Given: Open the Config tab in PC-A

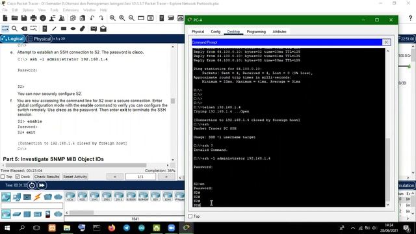Looking at the screenshot, I should (215, 32).
